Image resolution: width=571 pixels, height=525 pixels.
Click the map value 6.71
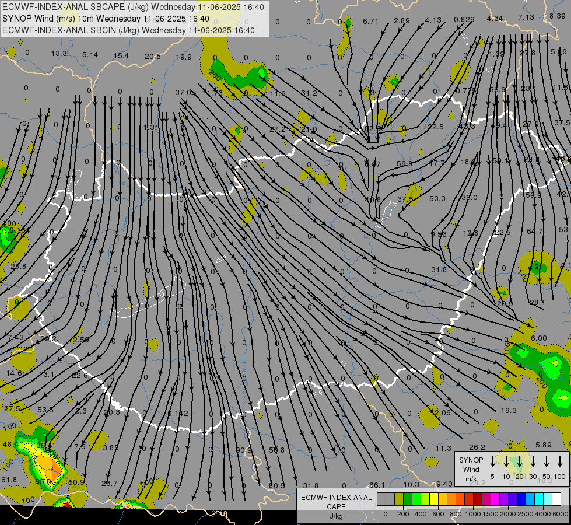tap(370, 21)
